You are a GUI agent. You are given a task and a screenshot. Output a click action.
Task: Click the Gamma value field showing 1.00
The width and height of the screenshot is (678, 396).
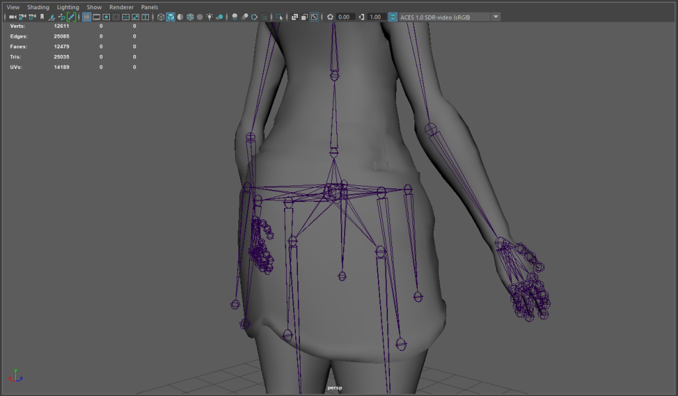(376, 17)
